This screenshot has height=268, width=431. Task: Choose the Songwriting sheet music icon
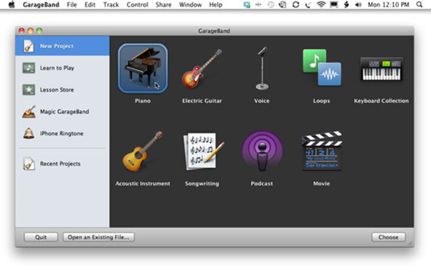(204, 151)
